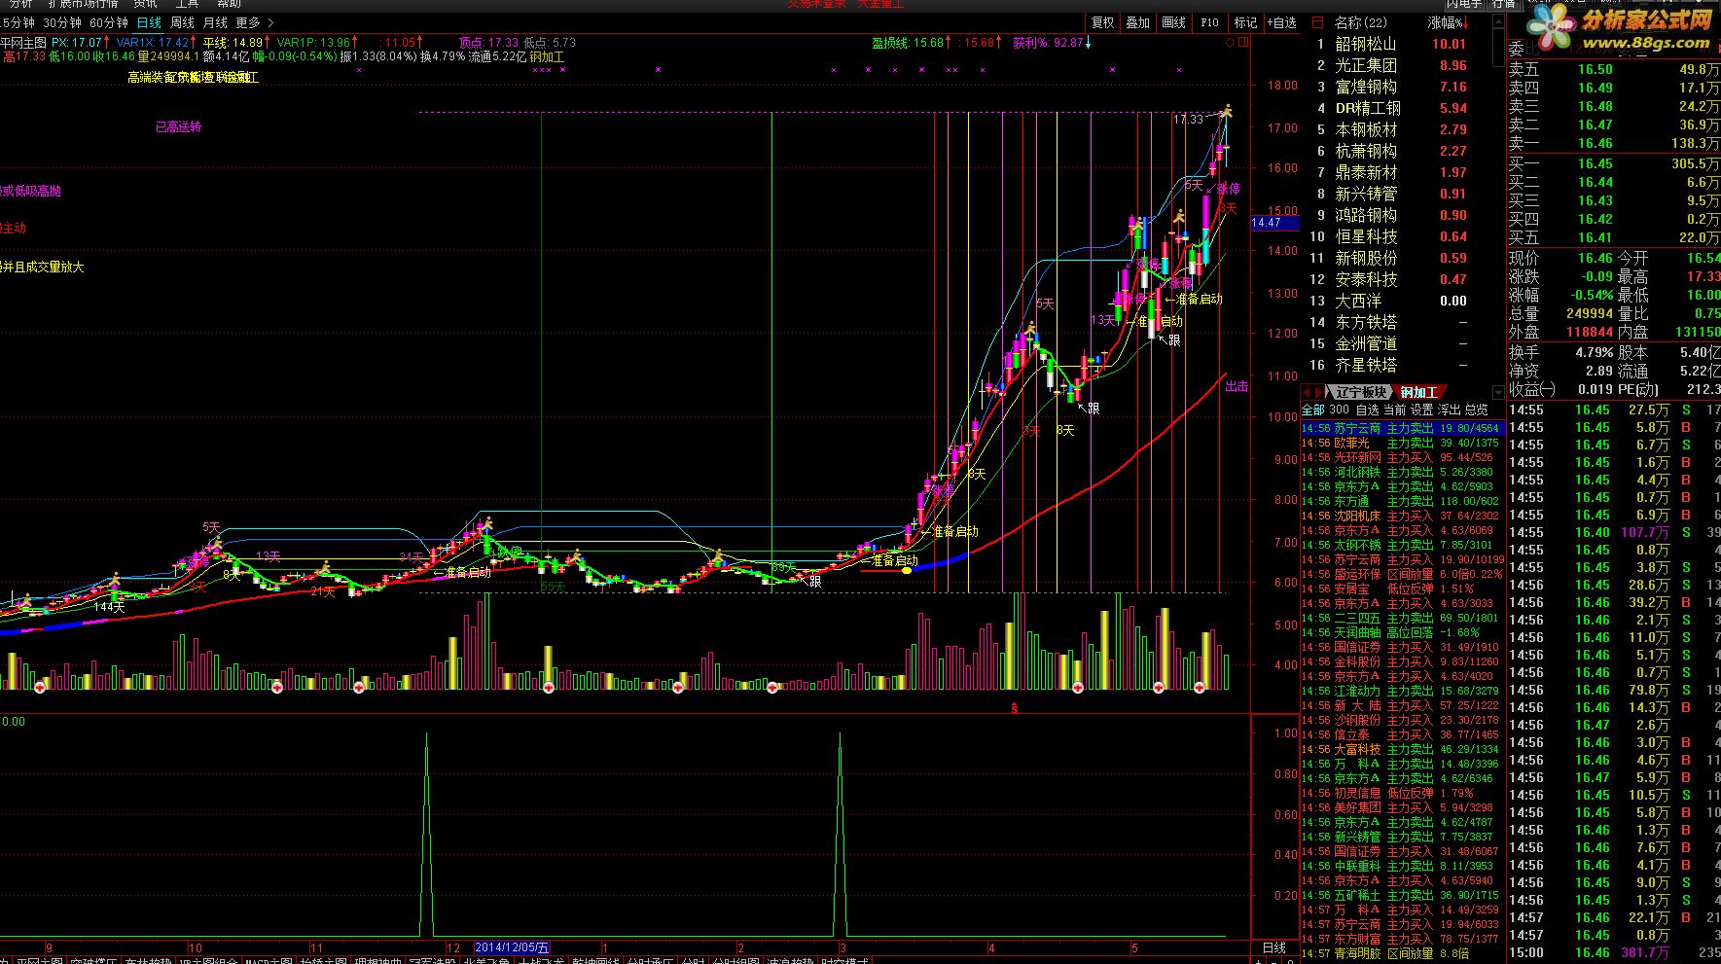The image size is (1721, 964).
Task: Click the $ marker below volume bars
Action: (1014, 708)
